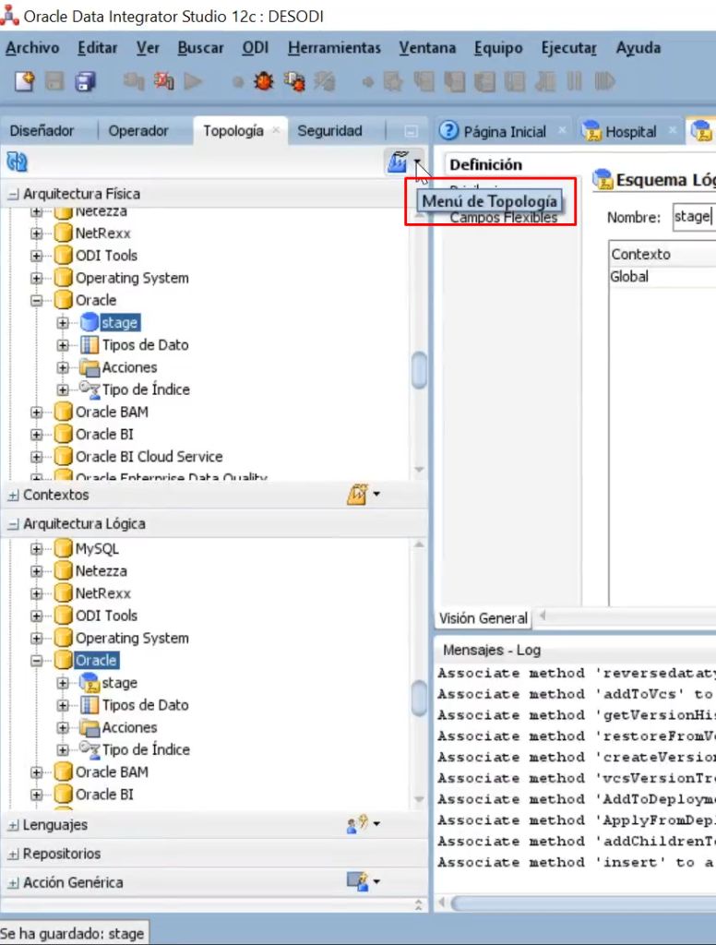Click the Topology menu factory icon

(398, 161)
